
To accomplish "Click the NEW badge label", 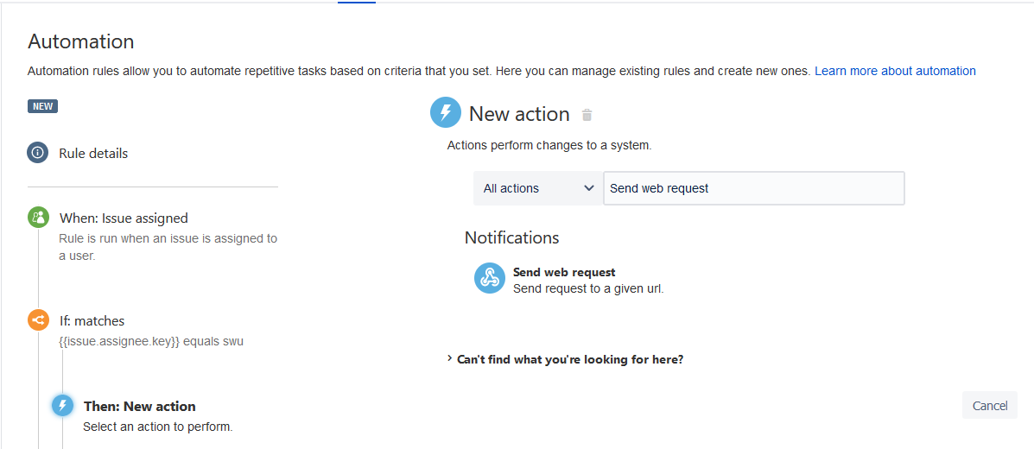I will point(43,107).
